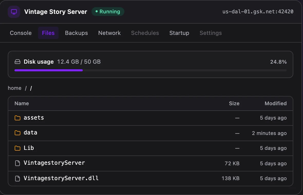Select the Files tab
Viewport: 303px width, 195px height.
48,33
